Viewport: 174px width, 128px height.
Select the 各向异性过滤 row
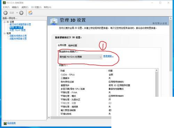click(107, 82)
